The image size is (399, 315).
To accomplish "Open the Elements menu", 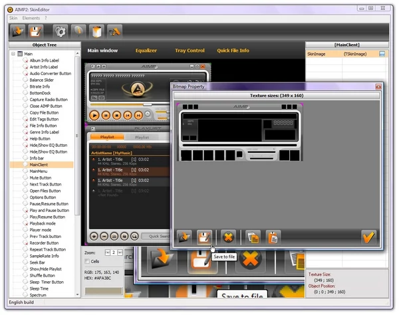I will click(31, 18).
